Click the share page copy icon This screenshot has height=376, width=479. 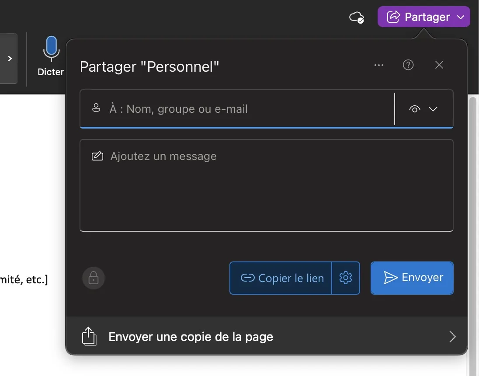(89, 337)
